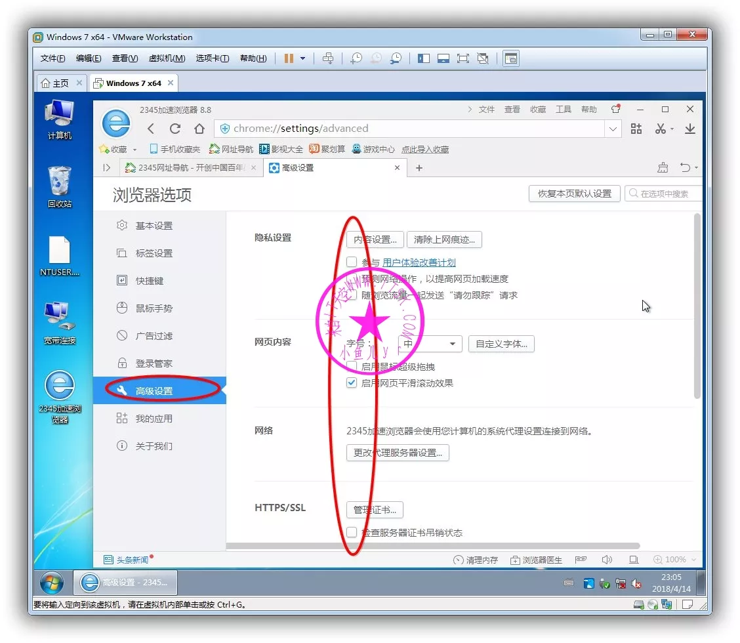Open the browser downloads arrow icon
Viewport: 740px width, 643px height.
pyautogui.click(x=689, y=129)
